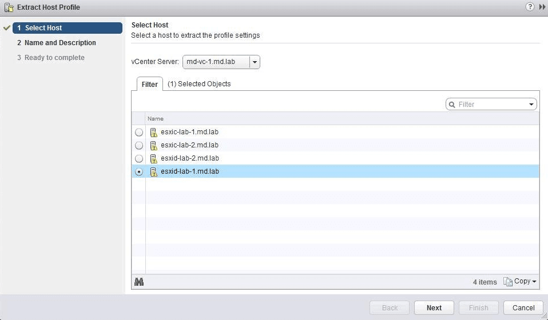This screenshot has height=320, width=548.
Task: Expand the Filter box dropdown arrow
Action: pos(531,105)
